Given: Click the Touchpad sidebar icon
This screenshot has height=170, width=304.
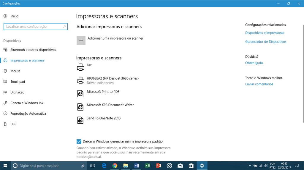Looking at the screenshot, I should (5, 82).
